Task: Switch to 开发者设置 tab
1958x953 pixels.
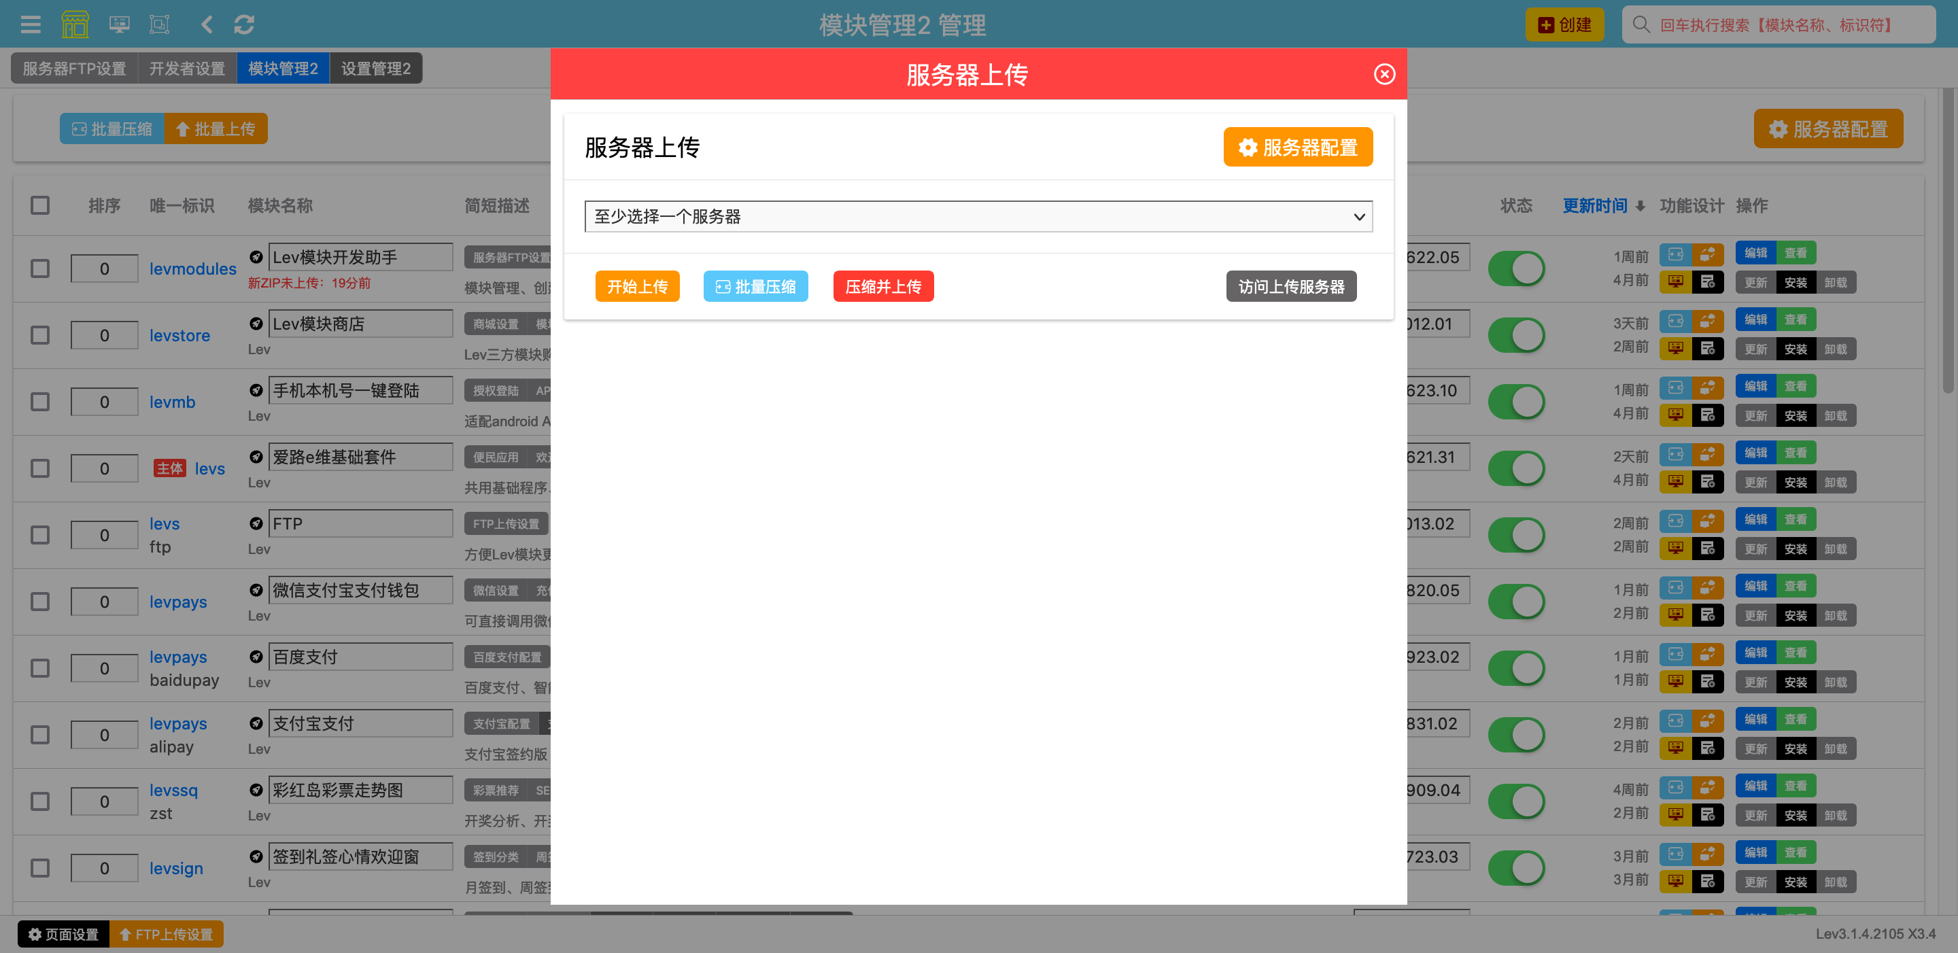Action: (187, 69)
